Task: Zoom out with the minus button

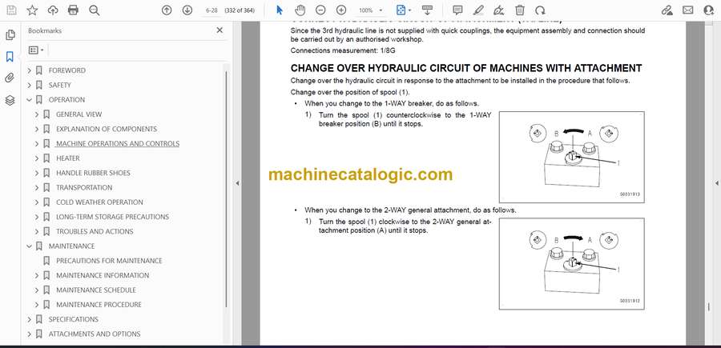Action: 321,10
